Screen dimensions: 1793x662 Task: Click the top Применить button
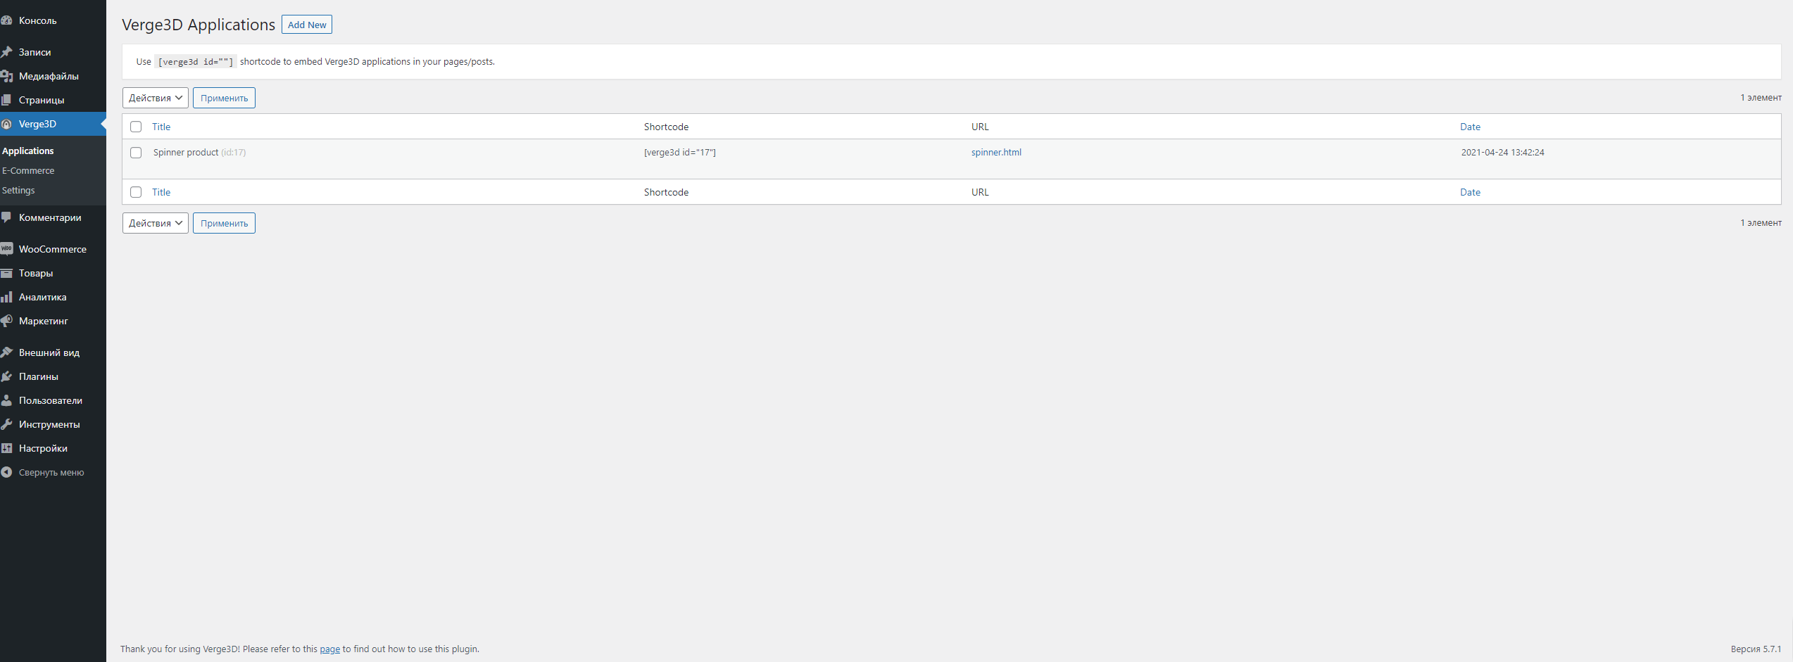pos(224,98)
